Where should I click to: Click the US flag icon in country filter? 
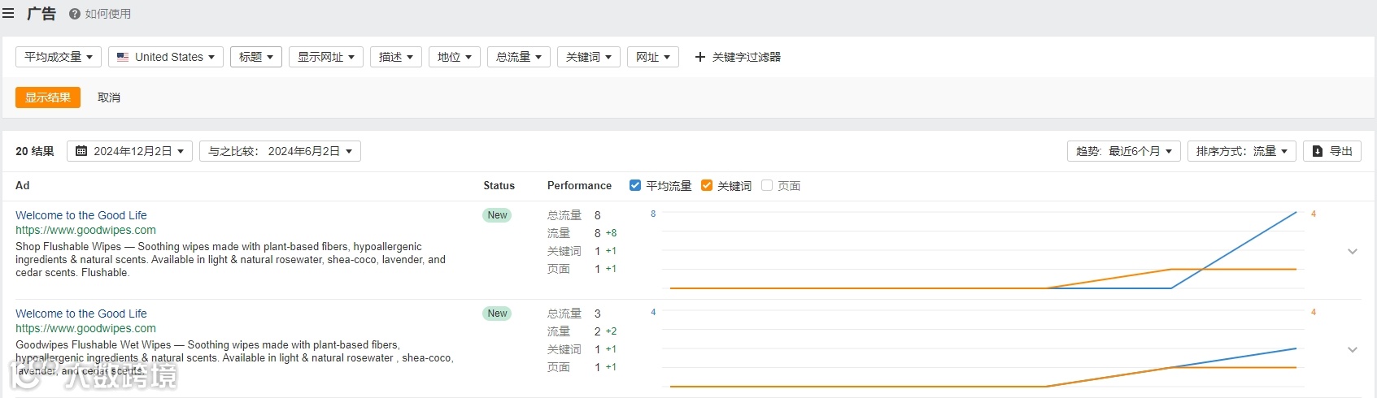click(123, 57)
